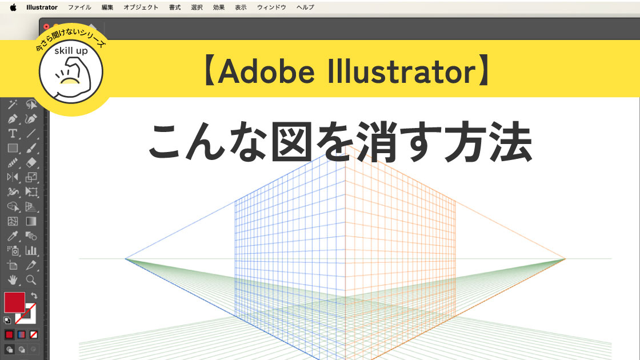Select the Blend tool
This screenshot has height=360, width=640.
[x=31, y=236]
